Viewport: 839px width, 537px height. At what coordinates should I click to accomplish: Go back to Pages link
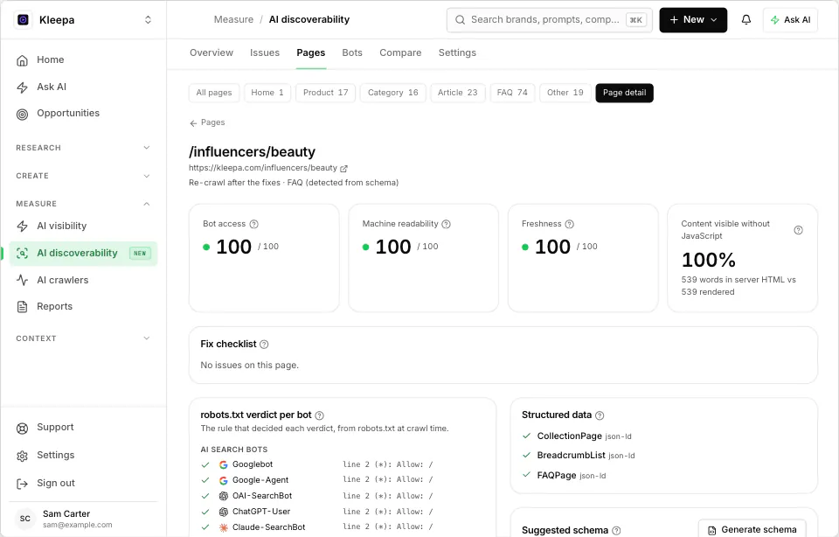pos(207,122)
